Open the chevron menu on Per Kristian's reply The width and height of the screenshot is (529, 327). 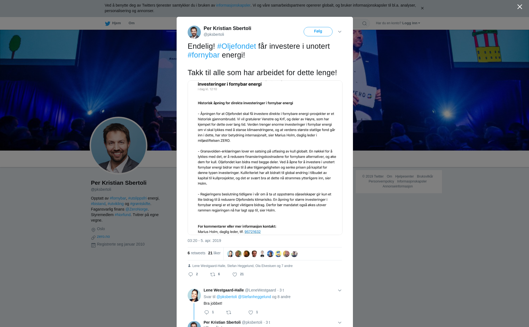[x=340, y=323]
